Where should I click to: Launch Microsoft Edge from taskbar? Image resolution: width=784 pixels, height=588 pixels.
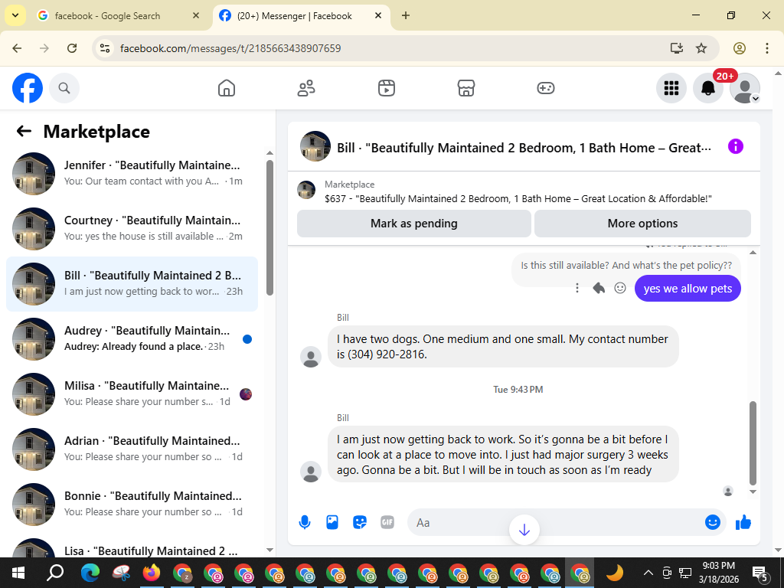tap(90, 573)
